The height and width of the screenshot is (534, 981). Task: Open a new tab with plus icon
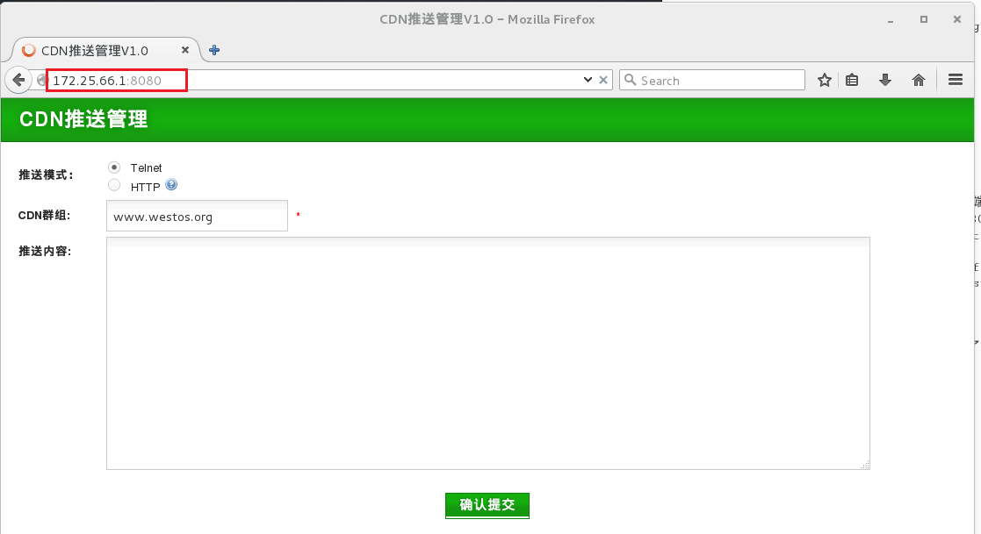click(214, 50)
